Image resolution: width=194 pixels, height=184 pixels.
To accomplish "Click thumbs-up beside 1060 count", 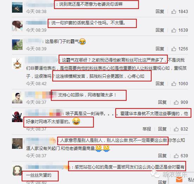I will 174,84.
